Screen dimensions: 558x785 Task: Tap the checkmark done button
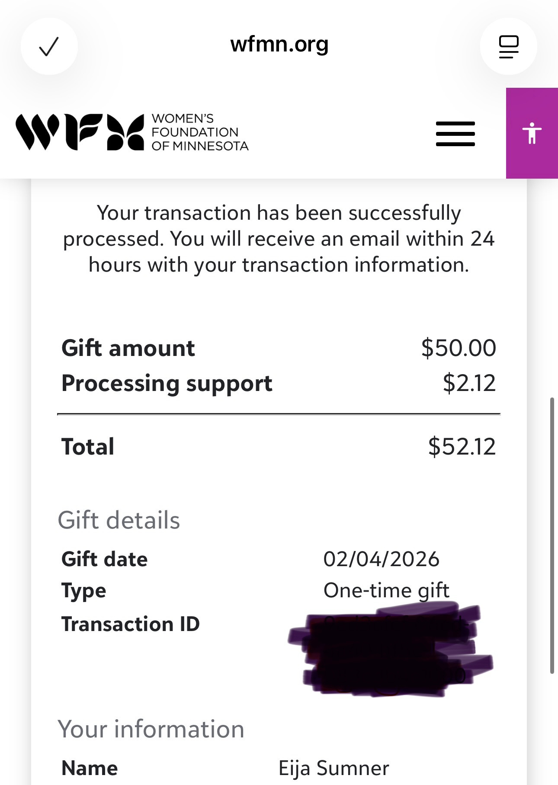pyautogui.click(x=49, y=46)
